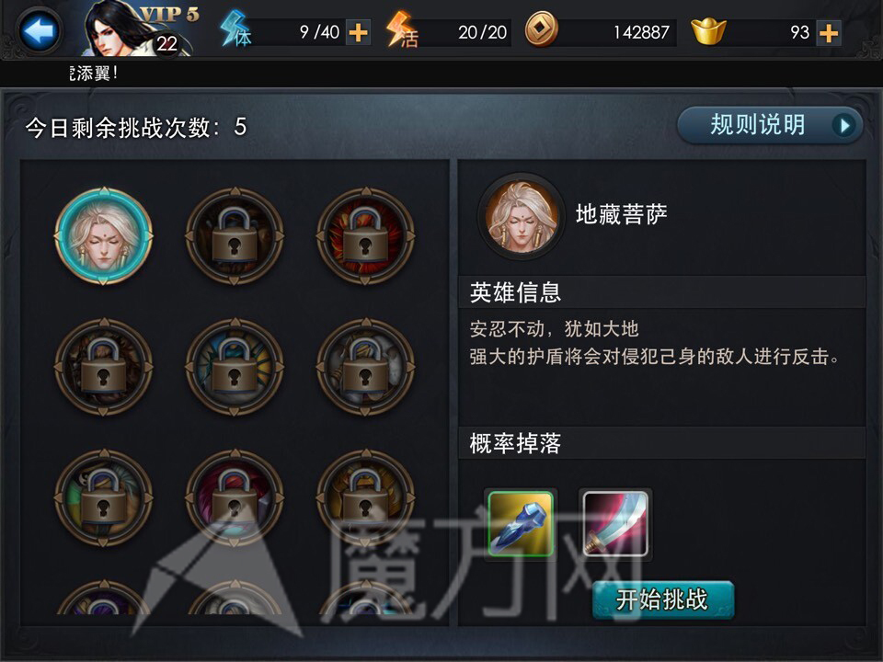Select the locked boss with blue-yellow background
The image size is (883, 662).
click(235, 367)
